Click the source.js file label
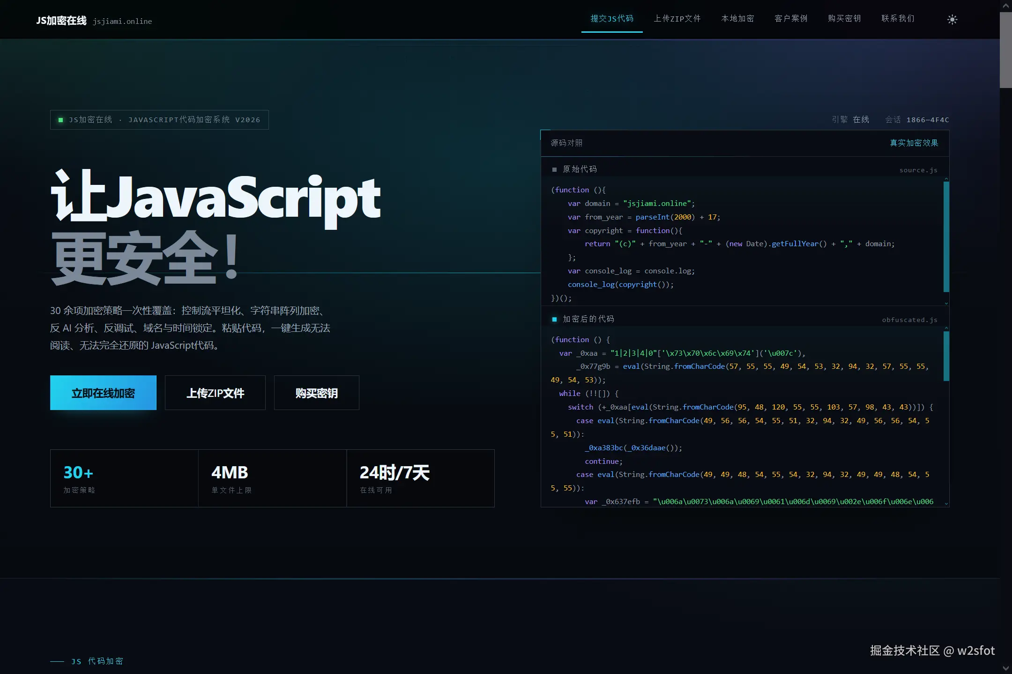1012x674 pixels. tap(918, 170)
